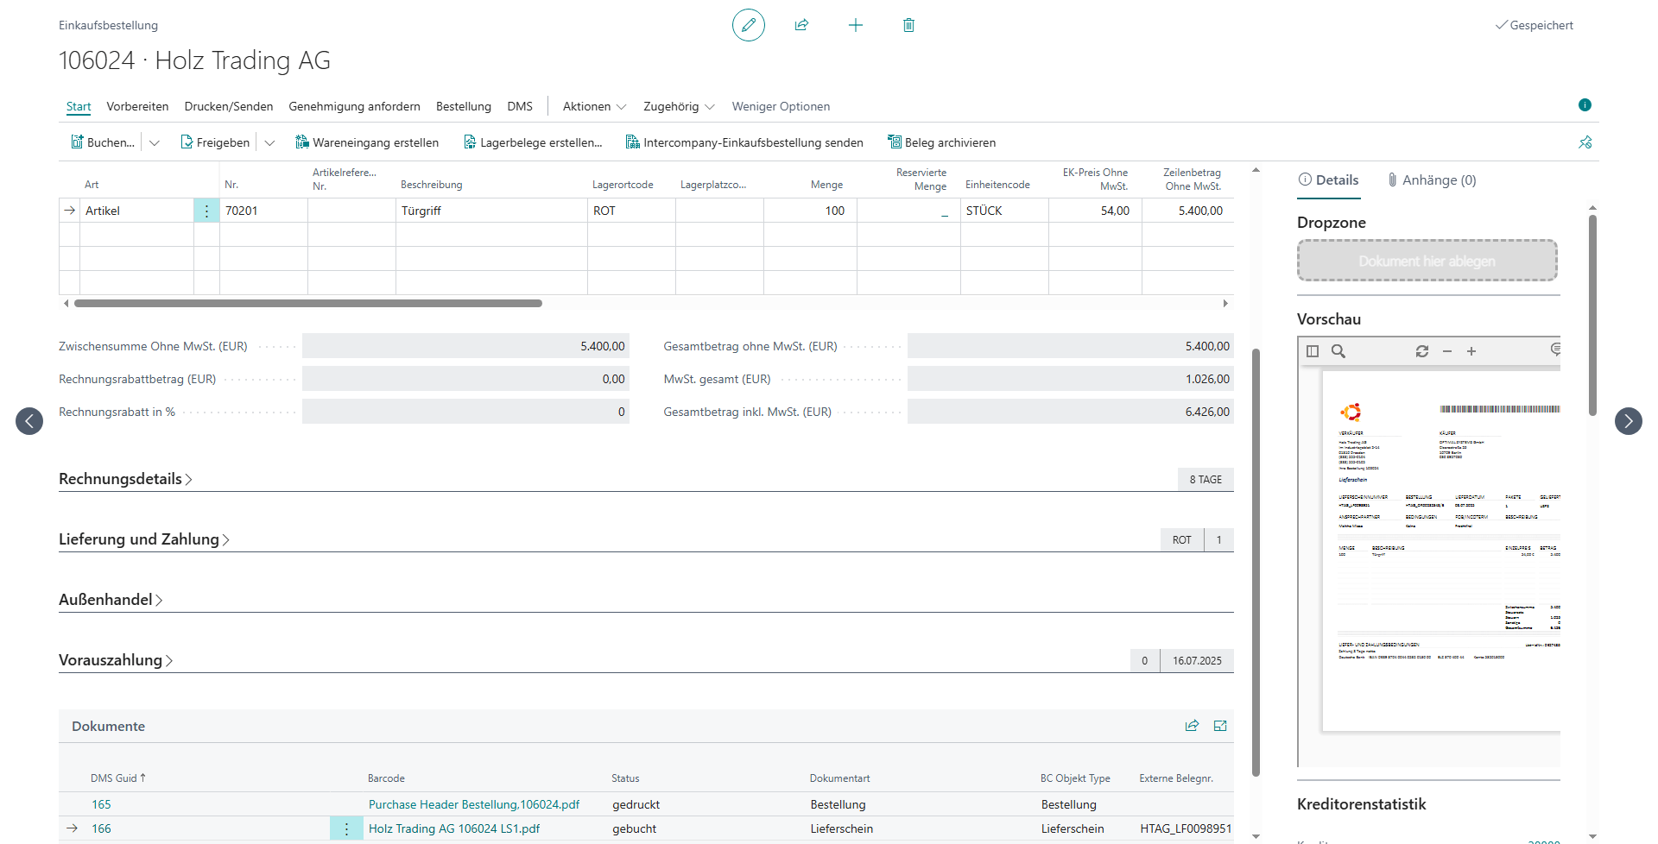This screenshot has width=1658, height=844.
Task: Click the Einheitencode cell STÜCK
Action: point(1004,211)
